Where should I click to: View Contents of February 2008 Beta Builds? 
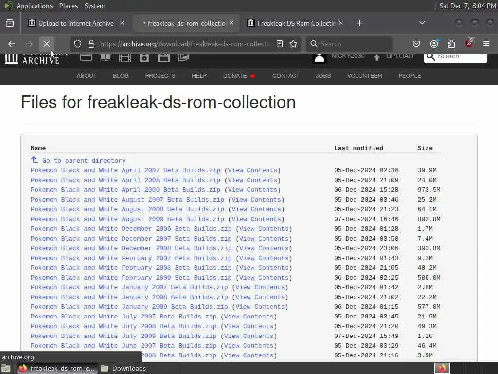(x=264, y=268)
